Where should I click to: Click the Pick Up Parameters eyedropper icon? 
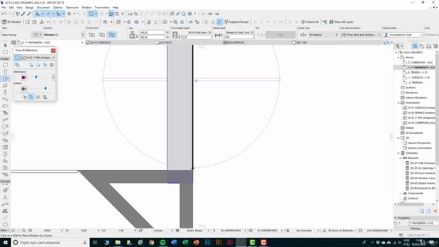click(23, 14)
